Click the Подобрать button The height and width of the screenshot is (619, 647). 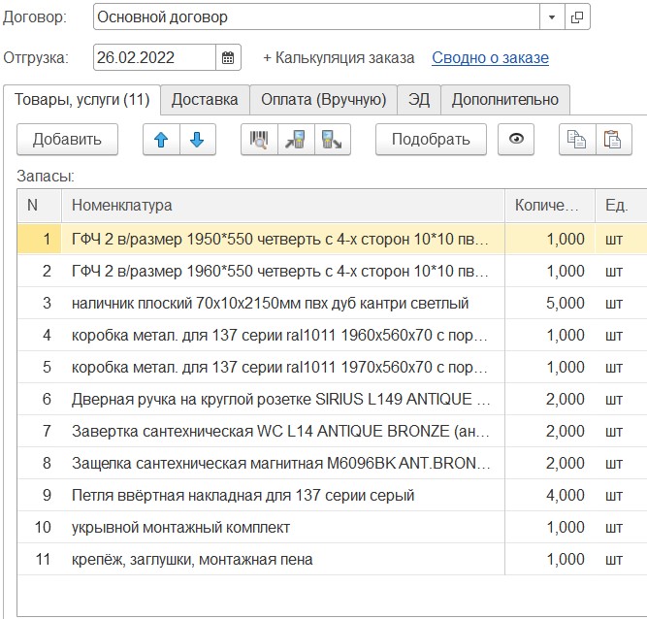coord(431,140)
